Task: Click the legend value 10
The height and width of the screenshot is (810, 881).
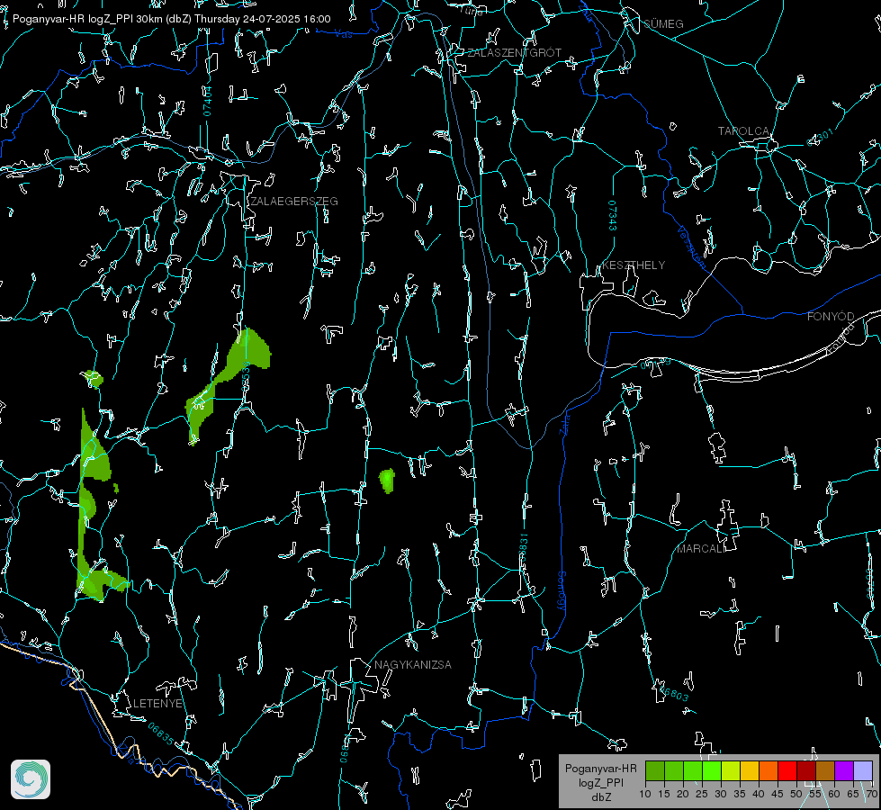Action: tap(645, 795)
